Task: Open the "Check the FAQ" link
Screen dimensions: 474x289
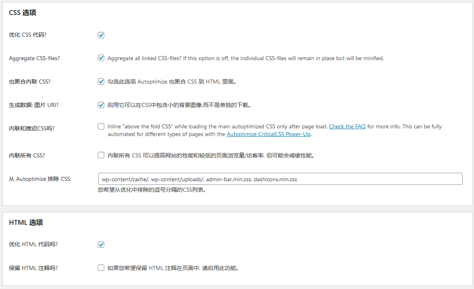Action: click(x=347, y=126)
